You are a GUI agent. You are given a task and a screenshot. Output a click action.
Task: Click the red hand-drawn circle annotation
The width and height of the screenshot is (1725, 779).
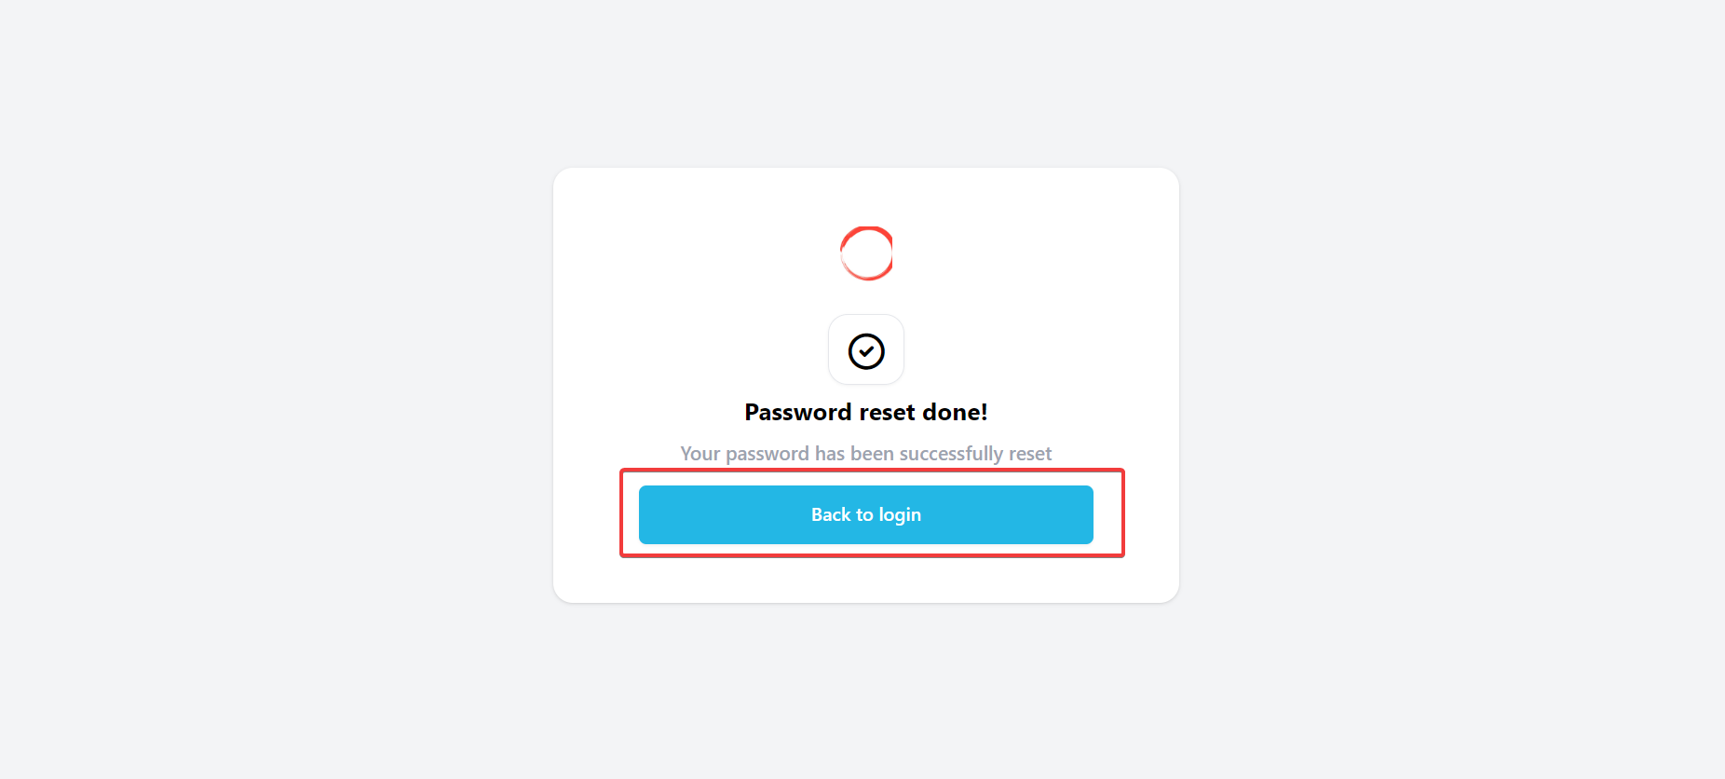(x=866, y=253)
